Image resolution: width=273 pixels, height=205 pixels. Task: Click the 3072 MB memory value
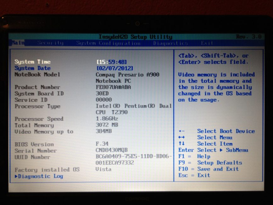pos(107,125)
